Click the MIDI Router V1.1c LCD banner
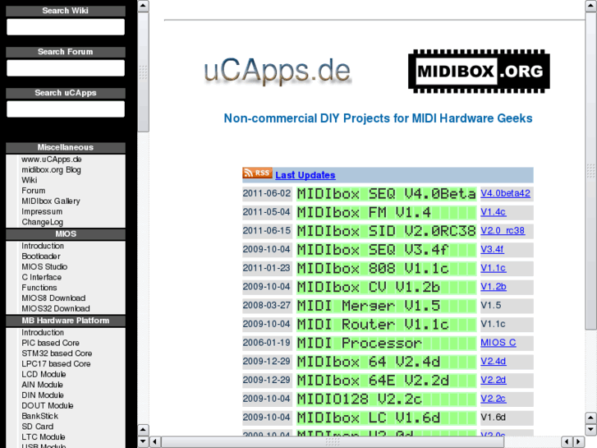The width and height of the screenshot is (597, 448). click(x=386, y=325)
